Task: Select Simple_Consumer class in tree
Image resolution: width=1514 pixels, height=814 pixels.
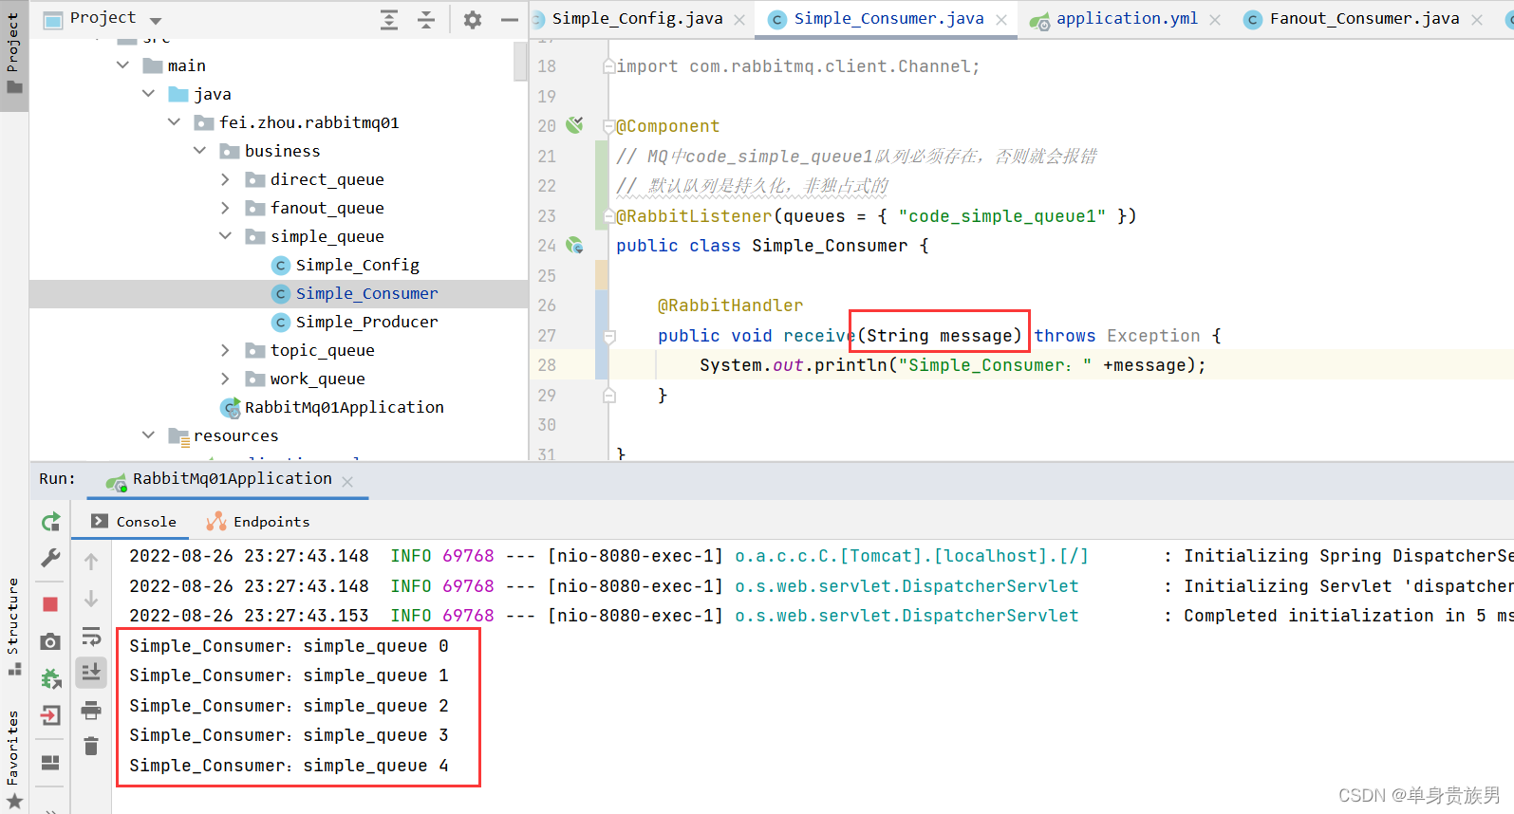Action: pyautogui.click(x=366, y=293)
